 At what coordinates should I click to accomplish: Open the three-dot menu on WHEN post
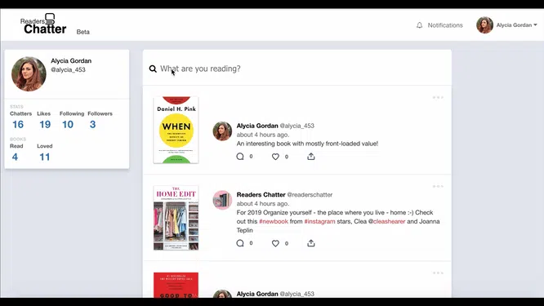tap(438, 97)
